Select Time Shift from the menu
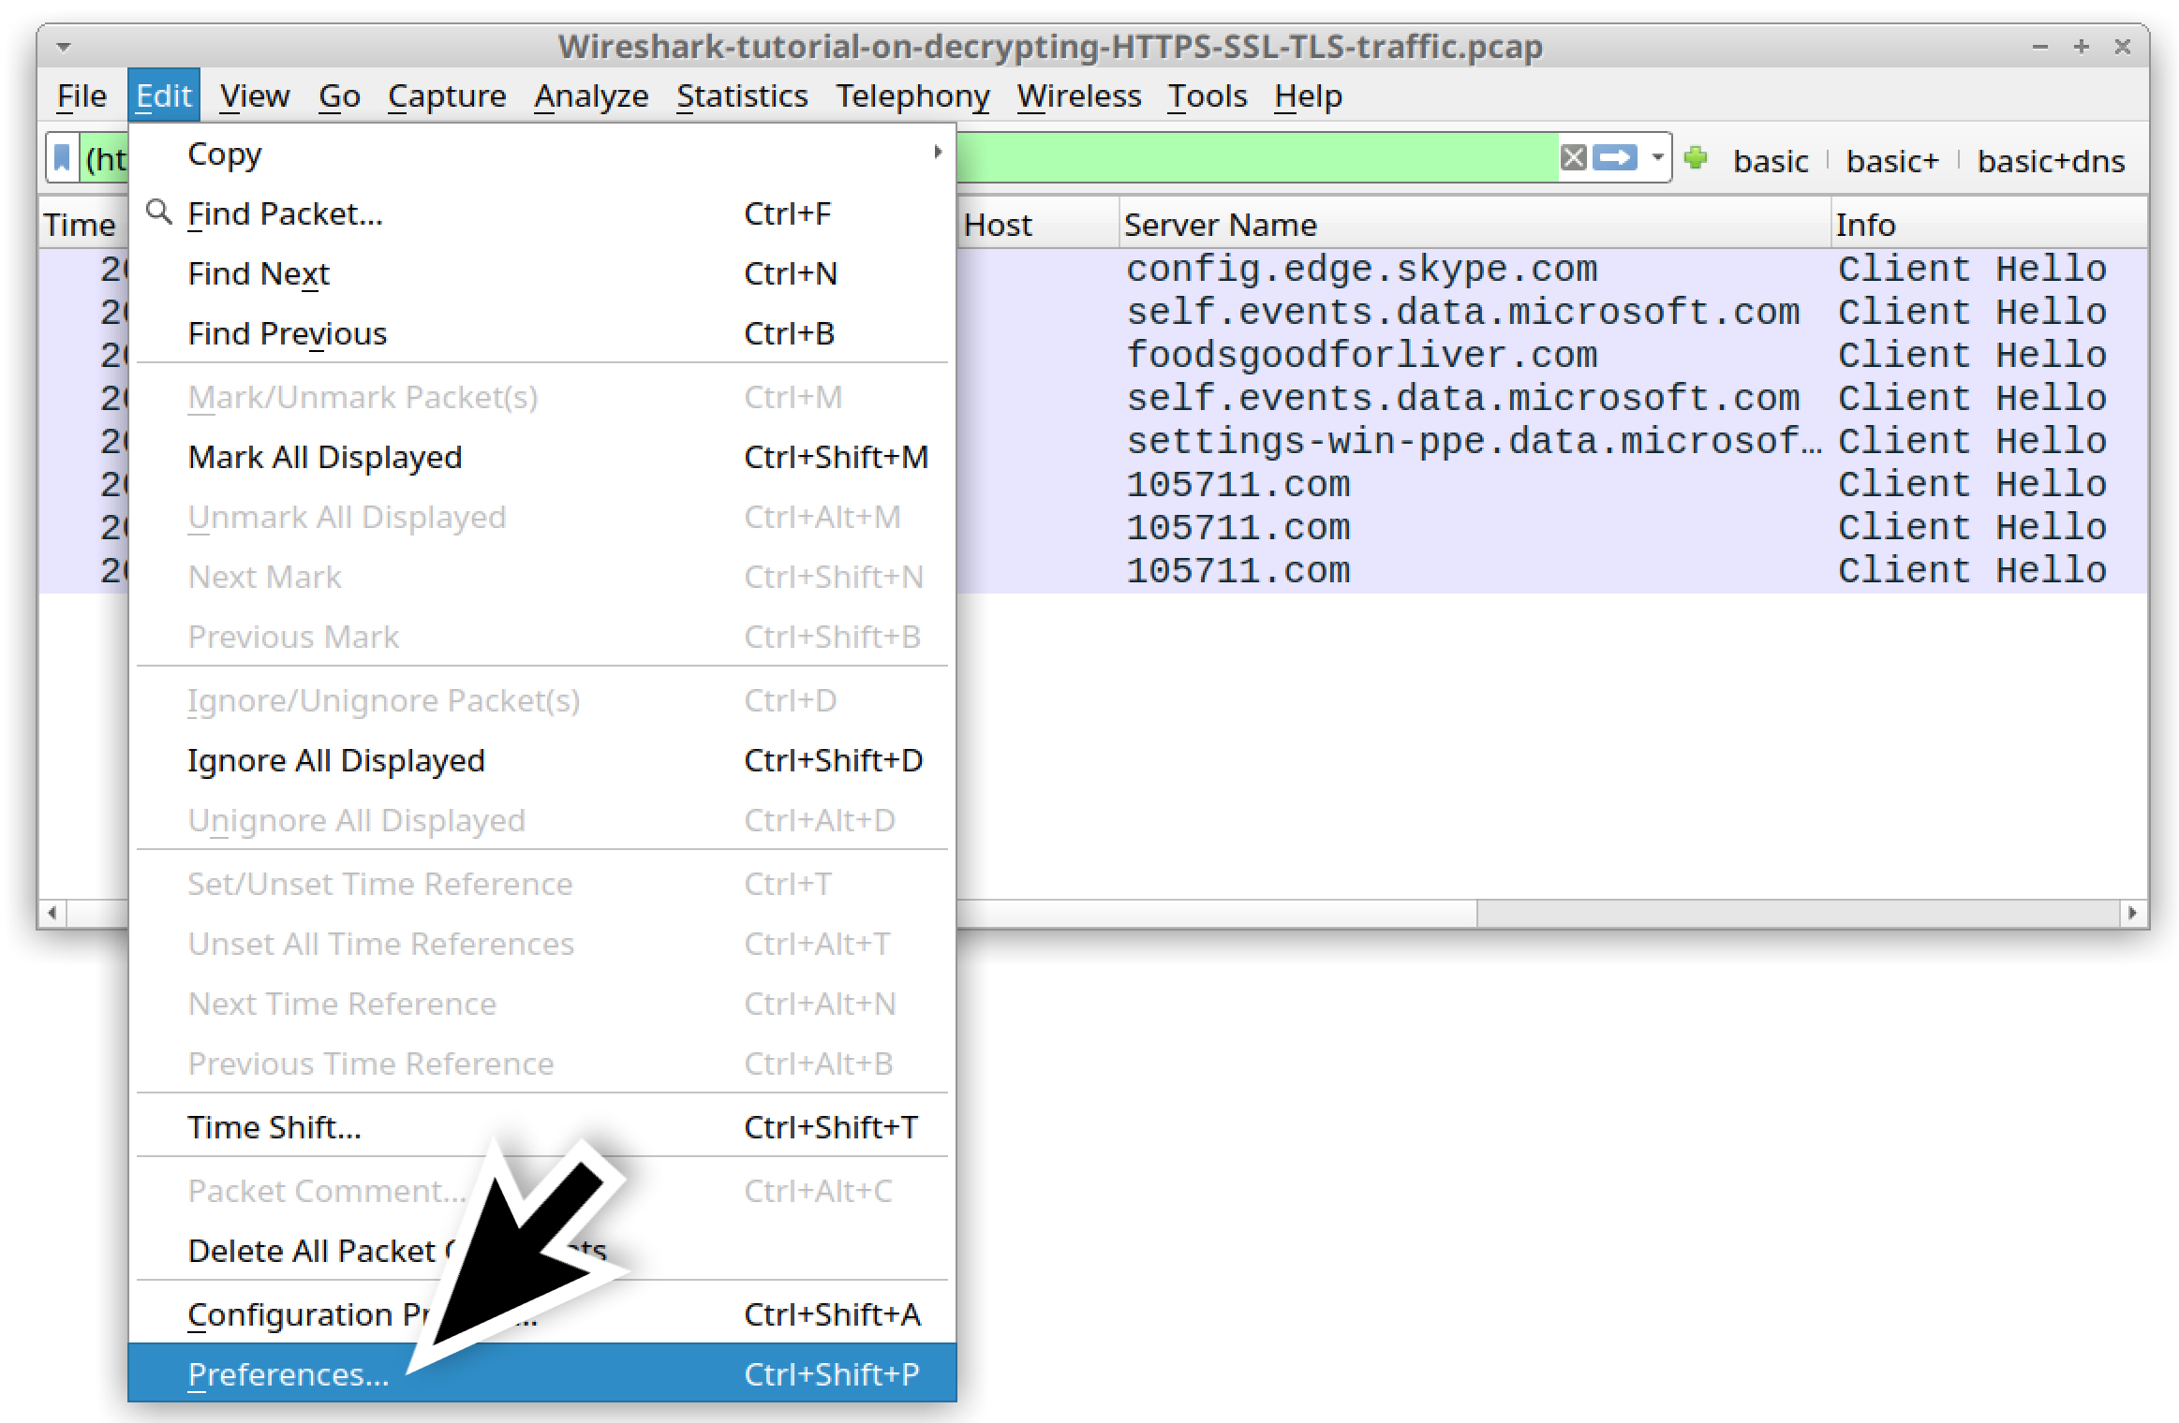The image size is (2179, 1423). (274, 1126)
